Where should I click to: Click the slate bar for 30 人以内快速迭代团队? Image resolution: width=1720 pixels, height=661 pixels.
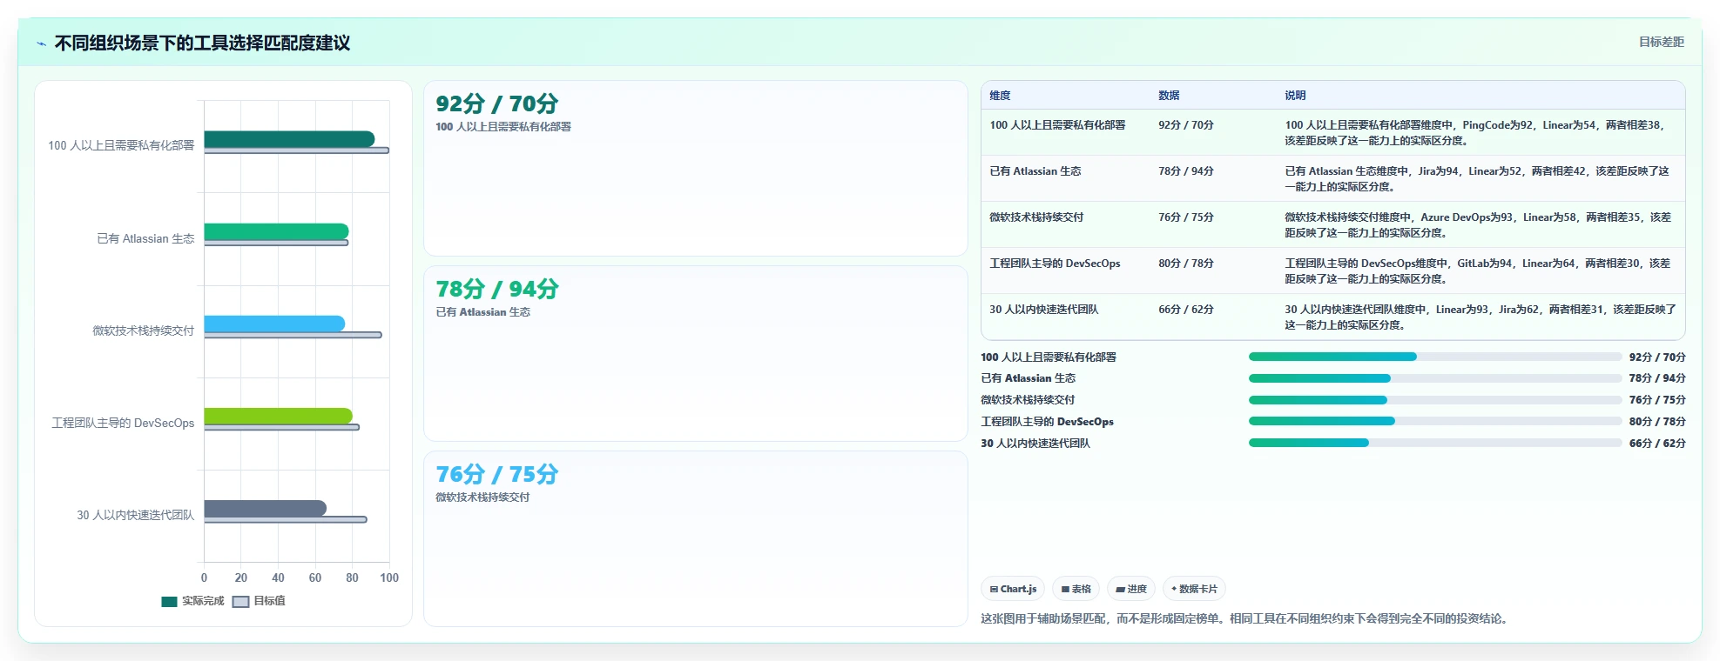[265, 508]
